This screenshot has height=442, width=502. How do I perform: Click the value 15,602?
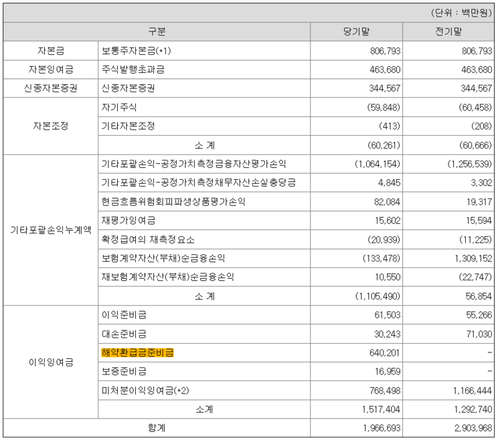click(388, 221)
